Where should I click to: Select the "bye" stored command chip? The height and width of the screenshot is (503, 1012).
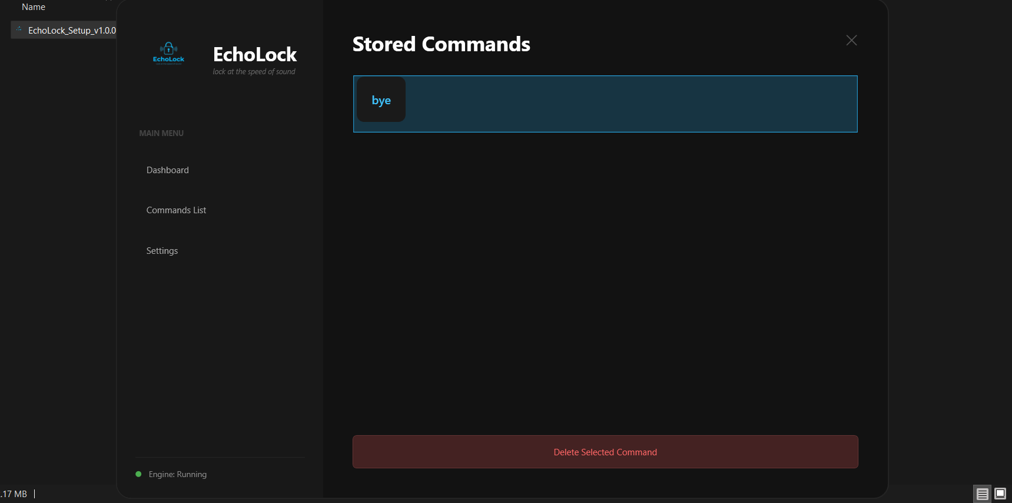(381, 100)
